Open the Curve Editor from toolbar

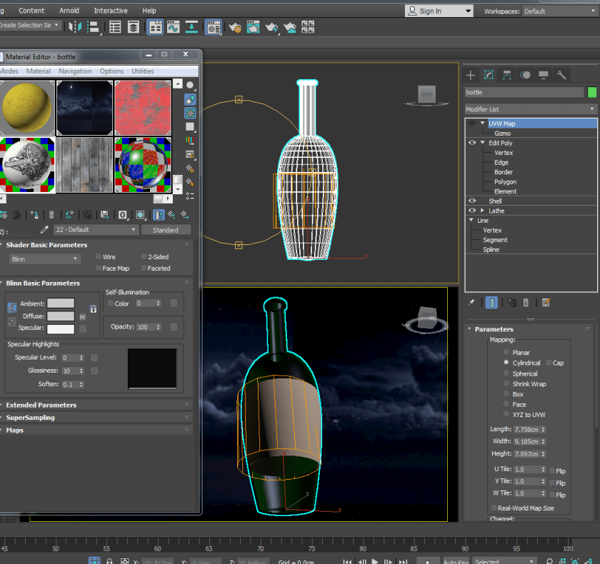click(173, 28)
